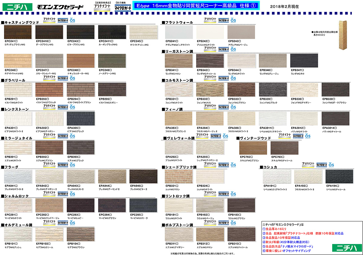363x255 pixels.
Task: Click the OS badge beside the キャスティングウッド heading
Action: pyautogui.click(x=73, y=20)
